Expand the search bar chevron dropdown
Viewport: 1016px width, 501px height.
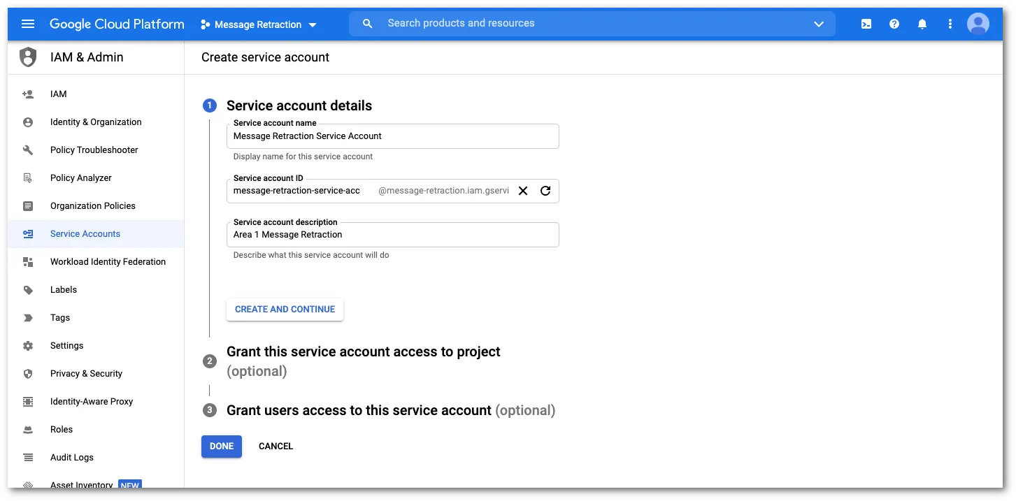pyautogui.click(x=818, y=23)
